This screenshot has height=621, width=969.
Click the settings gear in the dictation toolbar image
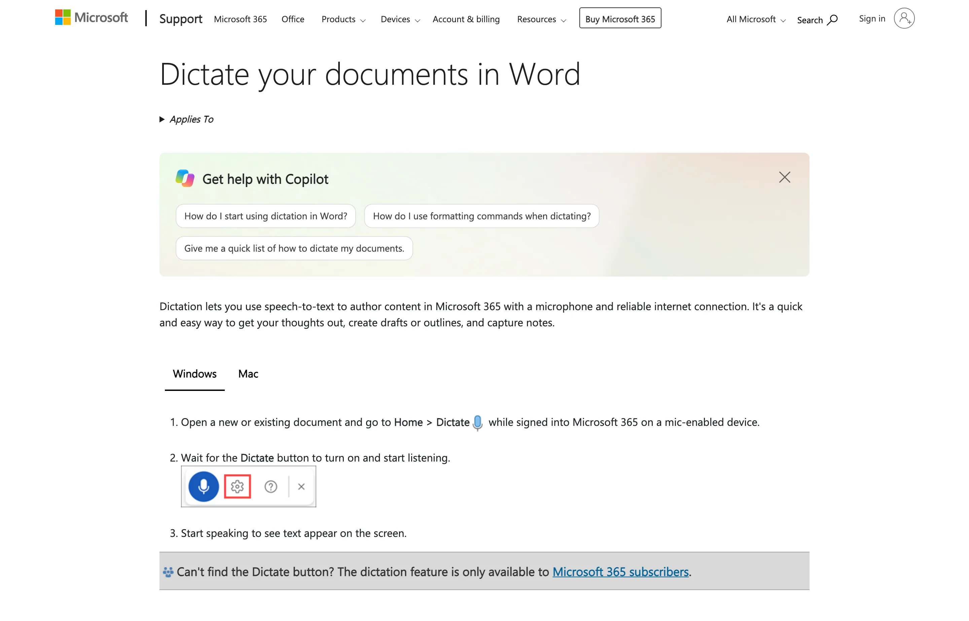click(x=237, y=486)
